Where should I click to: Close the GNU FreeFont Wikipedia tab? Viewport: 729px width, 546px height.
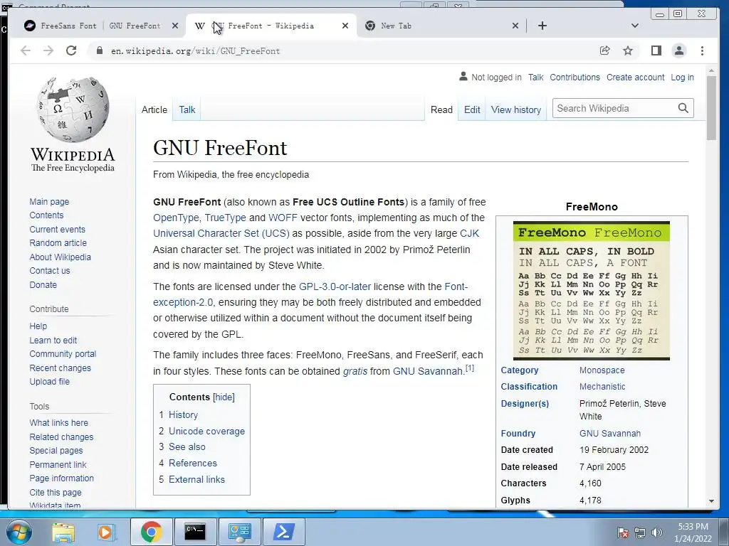pyautogui.click(x=345, y=26)
